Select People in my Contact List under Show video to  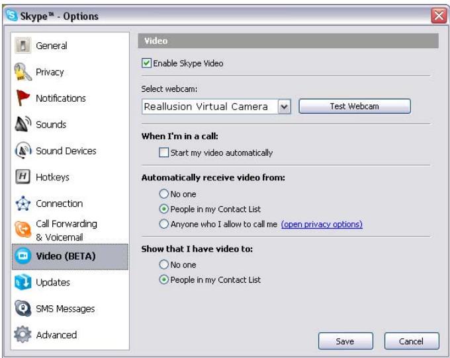point(164,279)
